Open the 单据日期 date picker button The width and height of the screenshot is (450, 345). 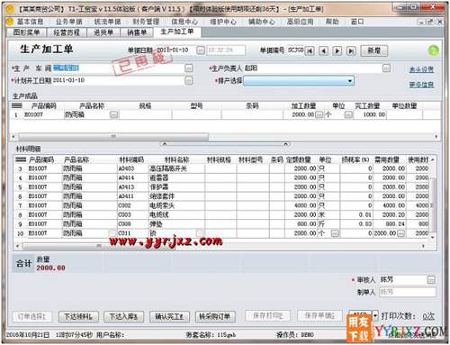(201, 50)
